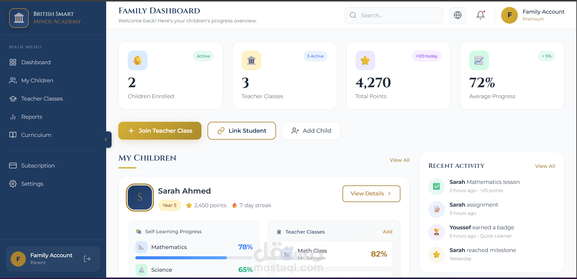
Task: Click the Add link in Teacher Classes panel
Action: tap(387, 232)
